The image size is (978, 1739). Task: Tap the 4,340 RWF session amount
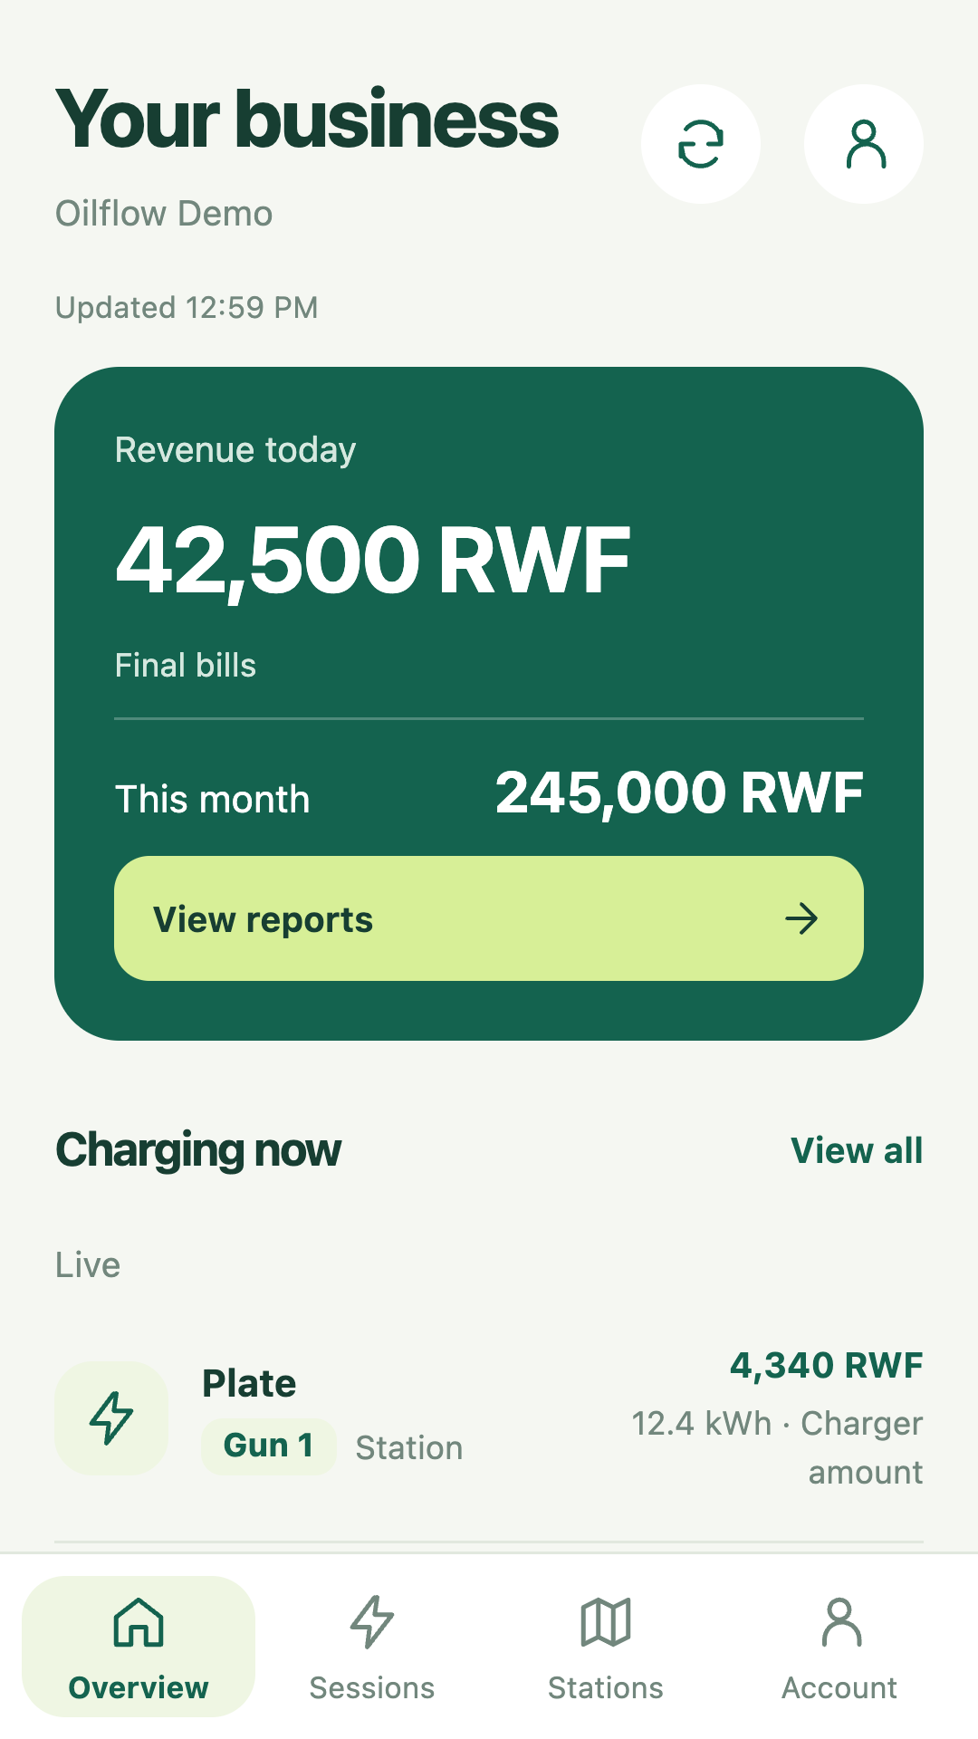point(826,1365)
